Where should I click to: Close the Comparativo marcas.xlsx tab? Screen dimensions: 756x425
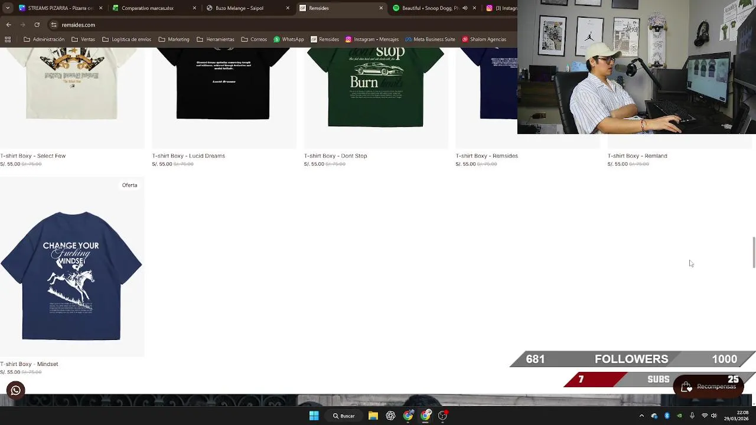coord(194,8)
